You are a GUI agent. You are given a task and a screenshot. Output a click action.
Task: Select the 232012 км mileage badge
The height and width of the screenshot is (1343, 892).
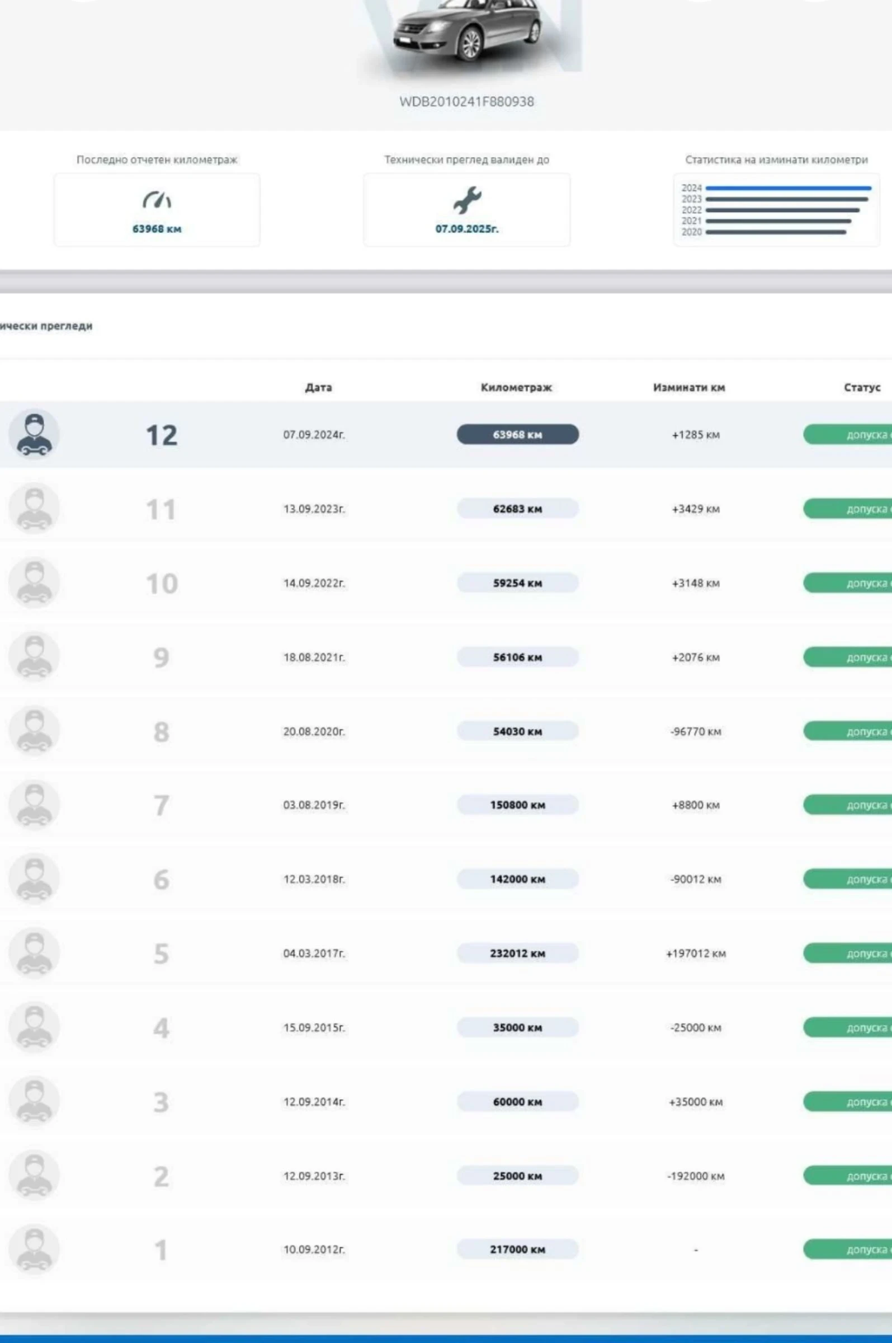click(x=517, y=953)
